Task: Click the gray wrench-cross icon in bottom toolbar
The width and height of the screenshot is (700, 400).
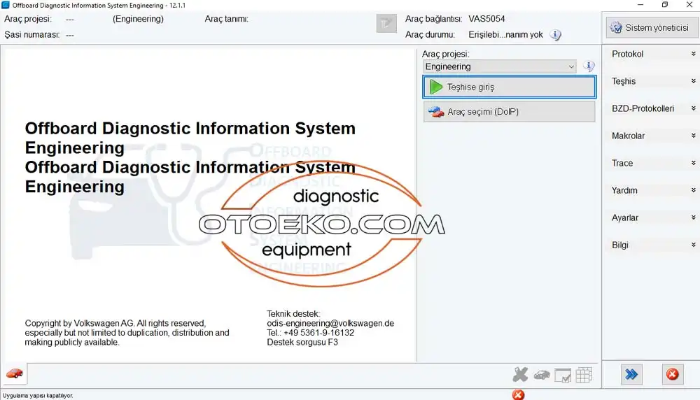Action: [520, 375]
